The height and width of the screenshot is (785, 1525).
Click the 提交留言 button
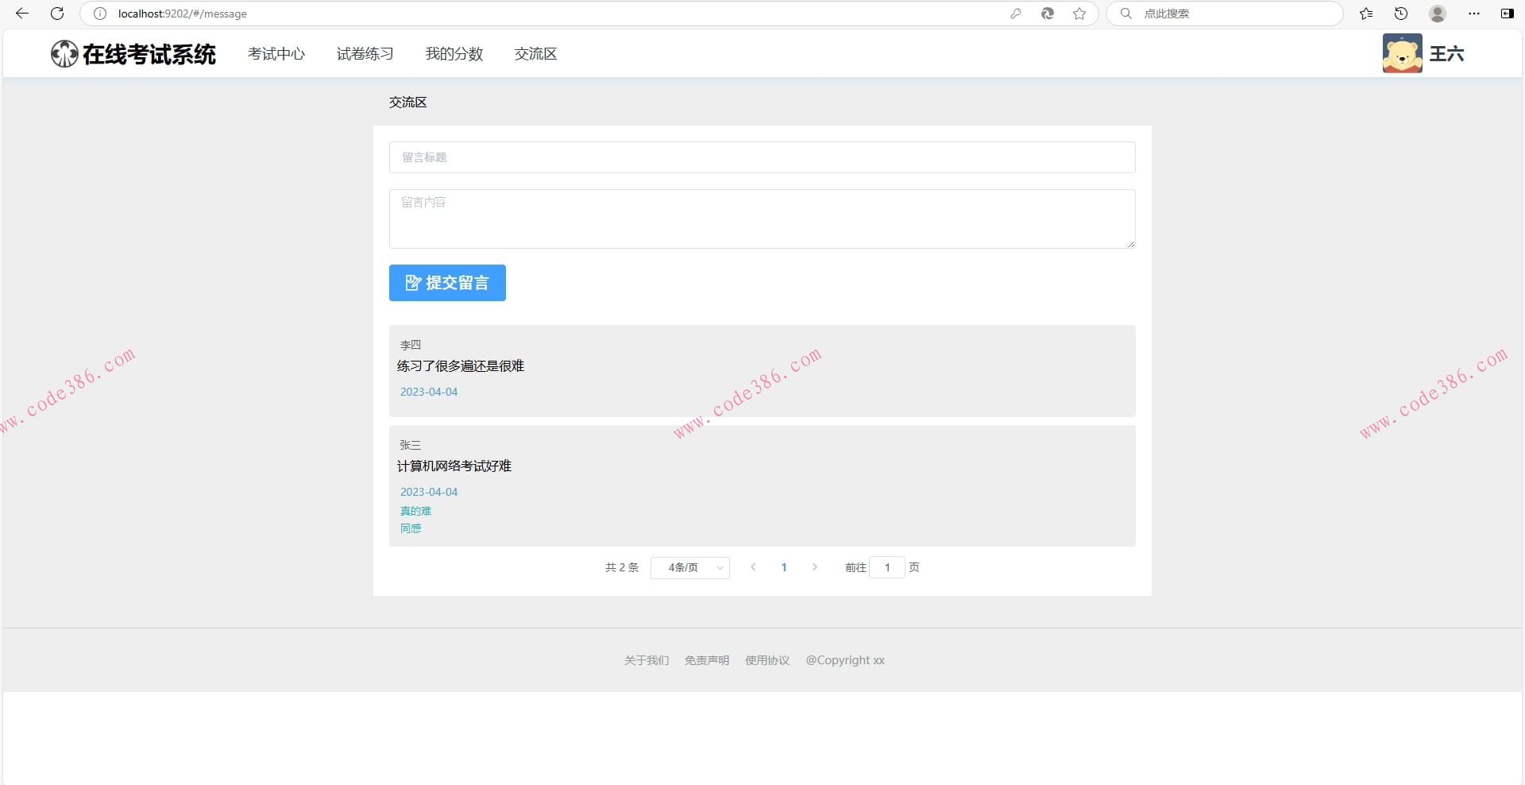(x=447, y=283)
